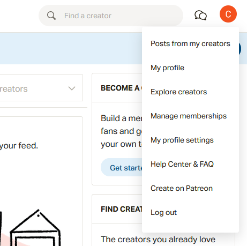Click the orange C profile avatar
The width and height of the screenshot is (247, 246).
click(228, 14)
